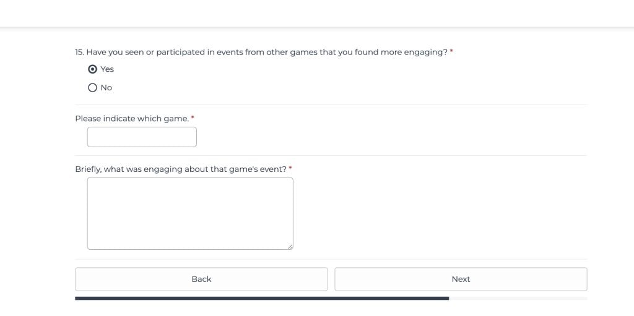This screenshot has width=634, height=316.
Task: Click the number "15." of the question
Action: click(79, 53)
